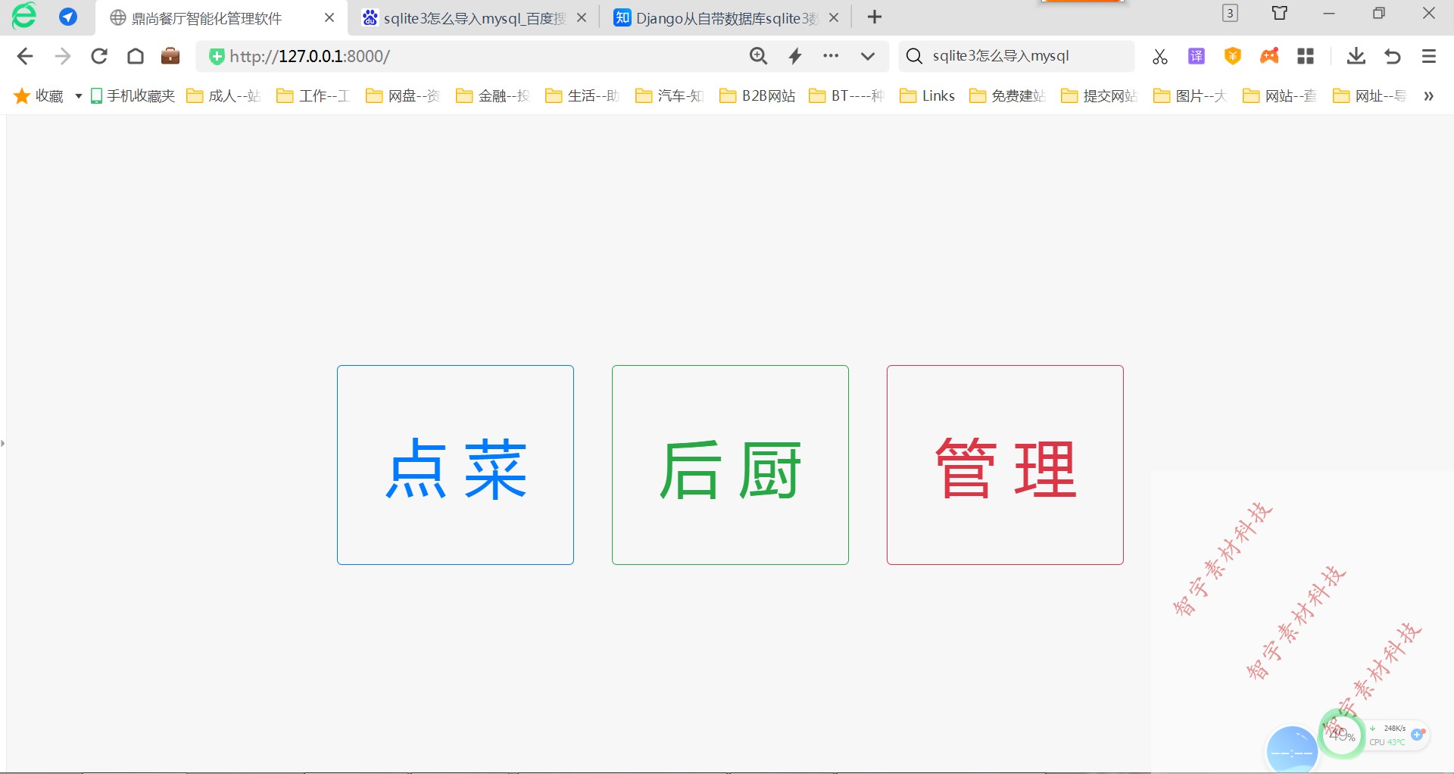The width and height of the screenshot is (1454, 774).
Task: Click the blue plus icon on the speed widget
Action: [1418, 734]
